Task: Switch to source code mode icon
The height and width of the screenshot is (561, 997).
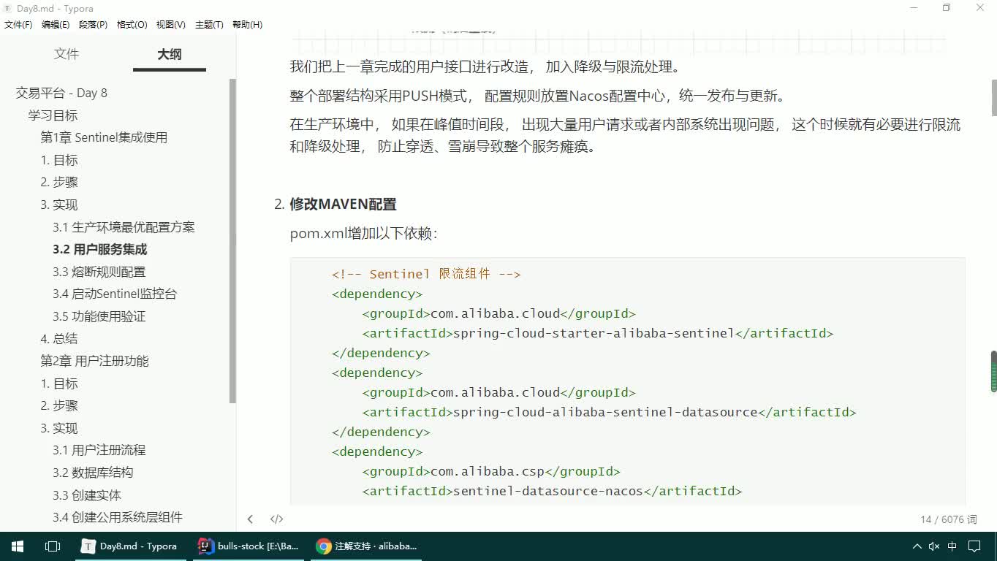Action: point(276,519)
